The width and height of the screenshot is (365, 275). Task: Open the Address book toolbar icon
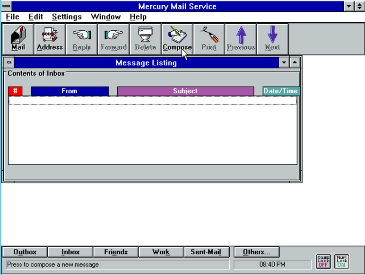(x=50, y=39)
